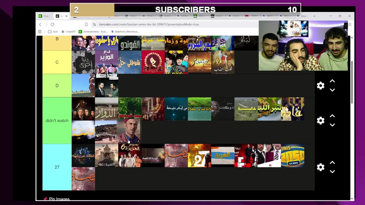The width and height of the screenshot is (365, 205).
Task: Open the Achievements - Kick bookmark
Action: pyautogui.click(x=93, y=32)
